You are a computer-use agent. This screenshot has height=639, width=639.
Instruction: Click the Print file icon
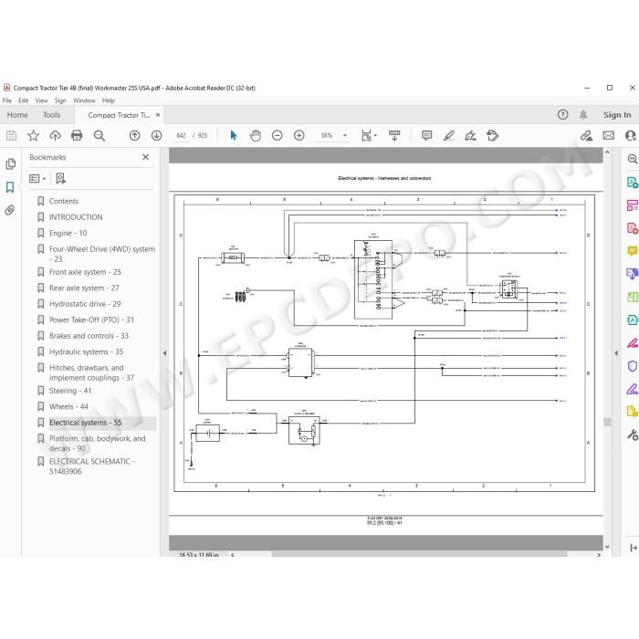tap(77, 135)
